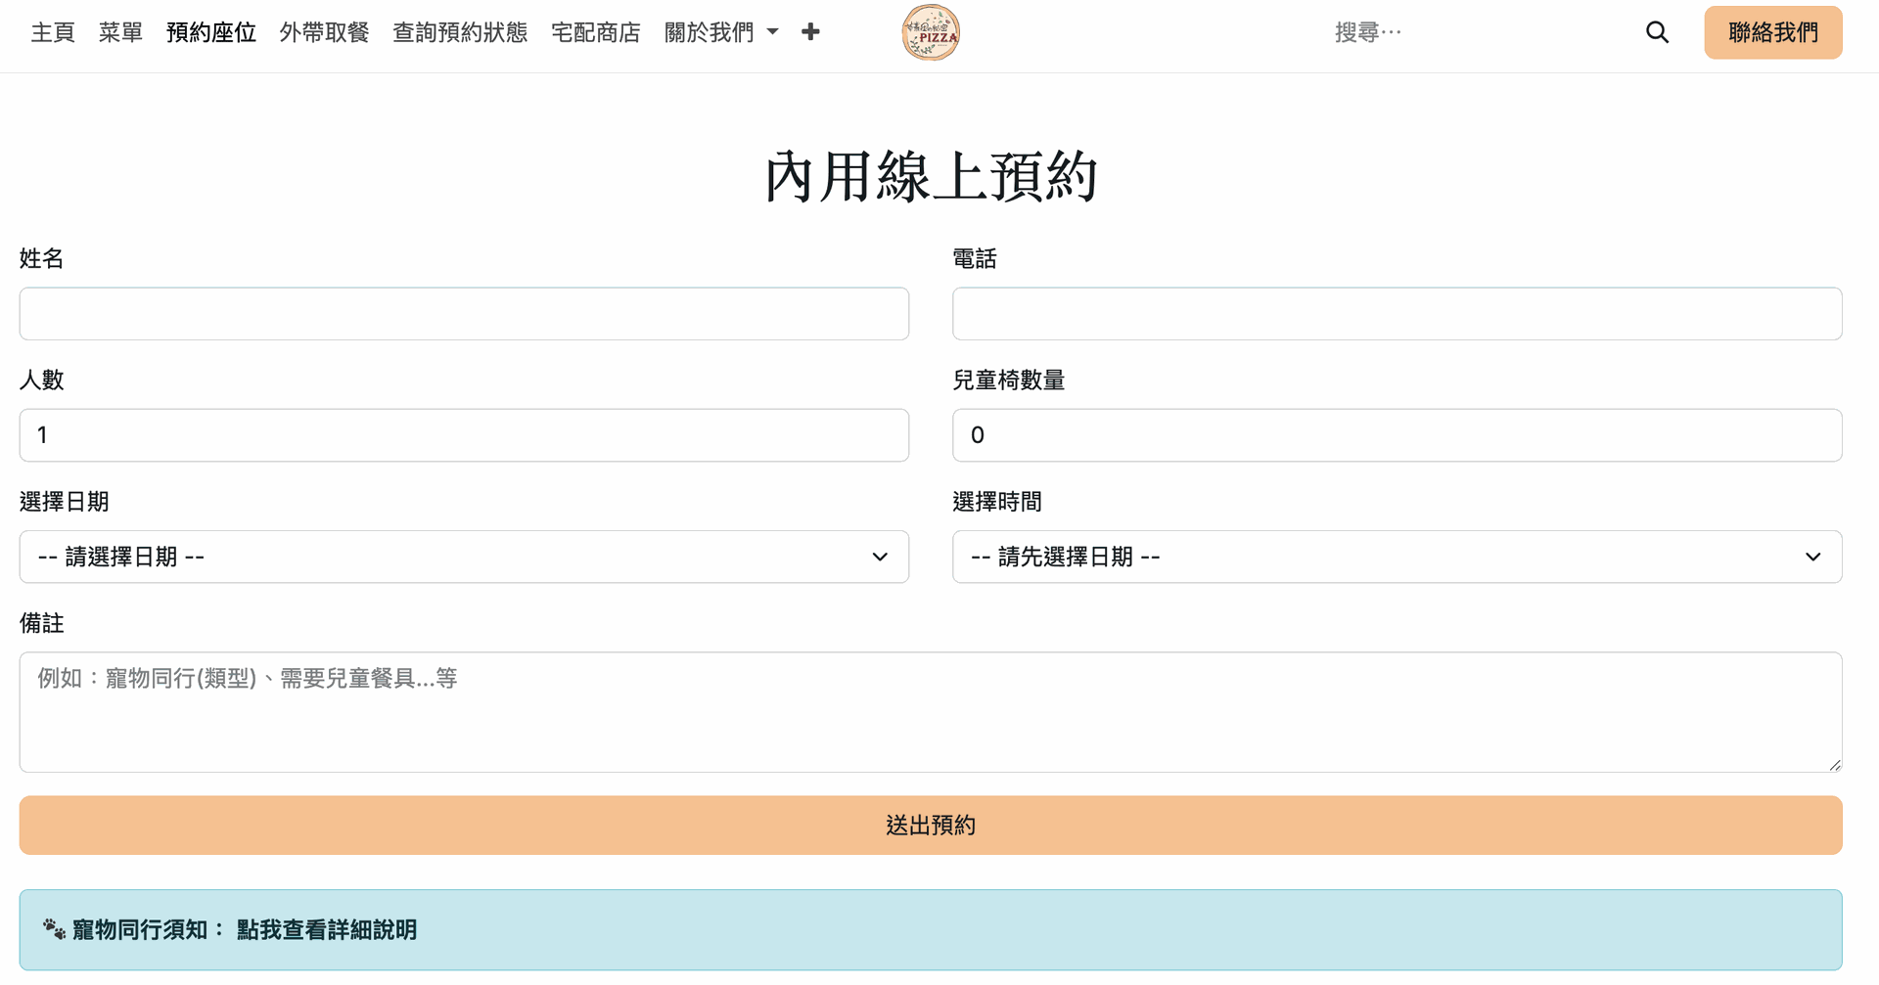Image resolution: width=1879 pixels, height=985 pixels.
Task: Navigate to 外帶取餐 takeout page
Action: [x=324, y=32]
